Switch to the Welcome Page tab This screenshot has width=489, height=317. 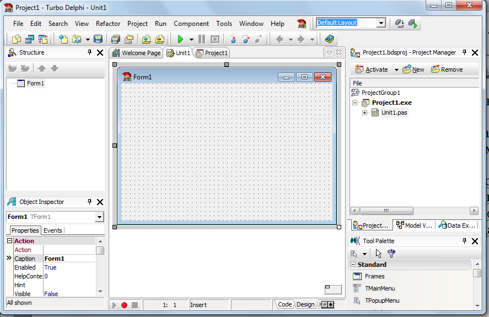(x=137, y=53)
